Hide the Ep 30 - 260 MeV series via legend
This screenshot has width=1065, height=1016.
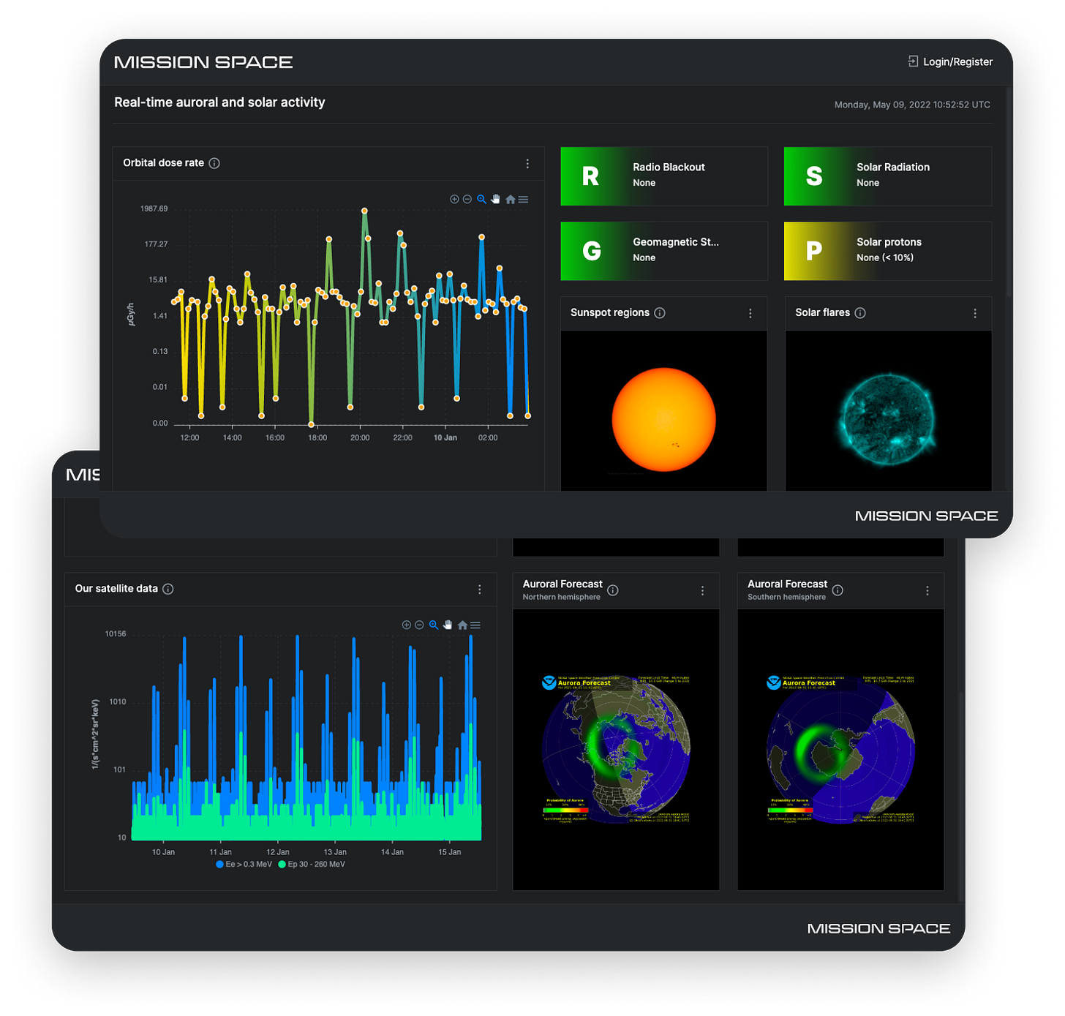[x=310, y=864]
